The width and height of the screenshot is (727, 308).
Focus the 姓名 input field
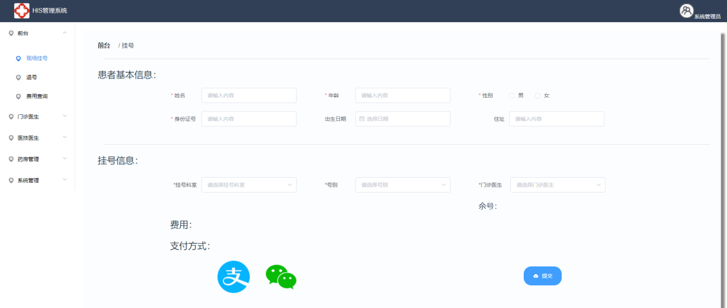pyautogui.click(x=249, y=95)
